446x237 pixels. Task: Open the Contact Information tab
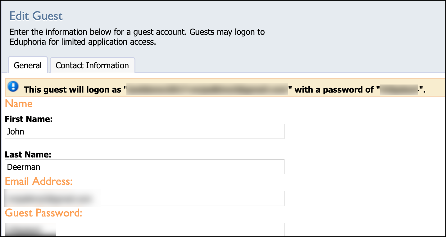(92, 65)
